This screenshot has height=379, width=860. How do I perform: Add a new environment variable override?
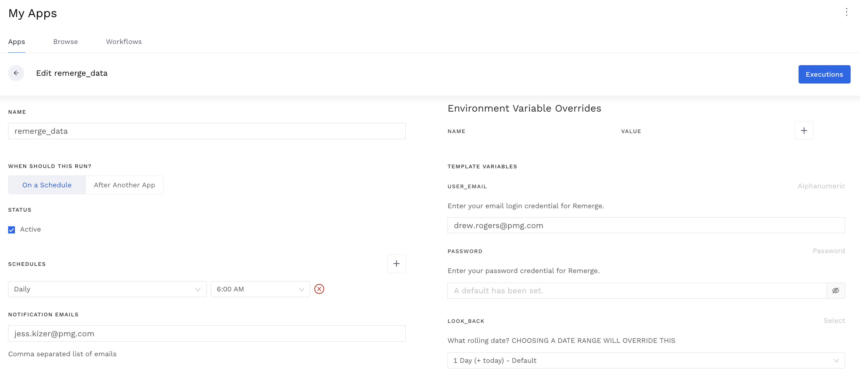pos(804,131)
